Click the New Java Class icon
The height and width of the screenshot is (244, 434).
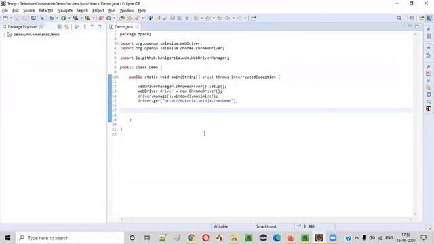pos(108,18)
